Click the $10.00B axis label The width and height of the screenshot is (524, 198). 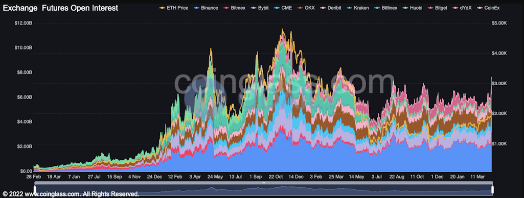click(23, 47)
